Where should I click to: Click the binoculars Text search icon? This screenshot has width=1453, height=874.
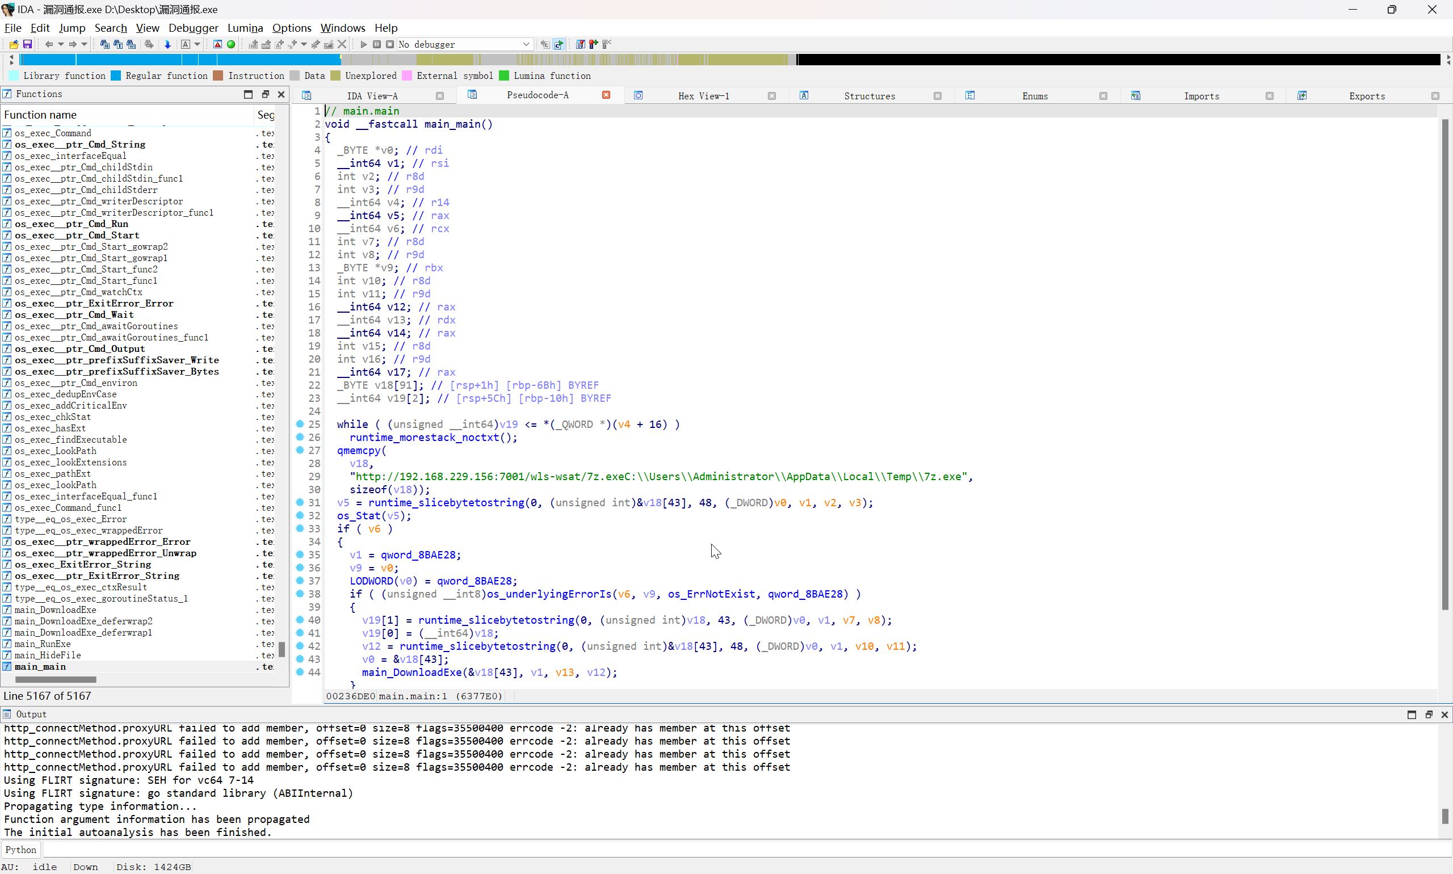pyautogui.click(x=118, y=44)
